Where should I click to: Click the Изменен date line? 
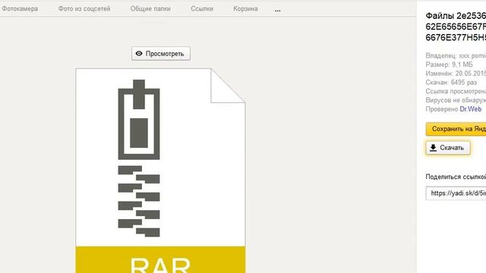456,74
